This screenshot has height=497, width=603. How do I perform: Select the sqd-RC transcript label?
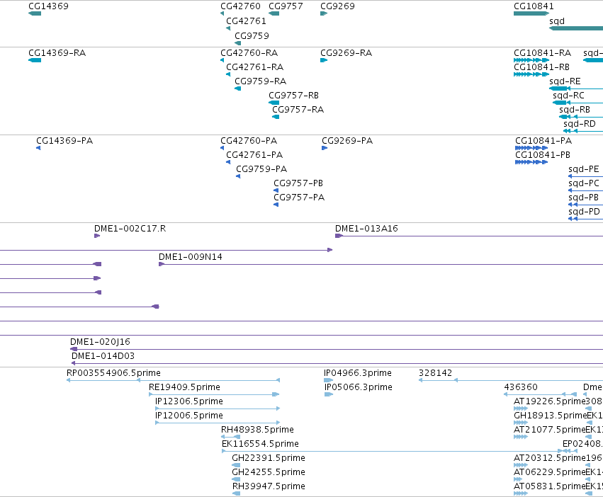pos(568,96)
